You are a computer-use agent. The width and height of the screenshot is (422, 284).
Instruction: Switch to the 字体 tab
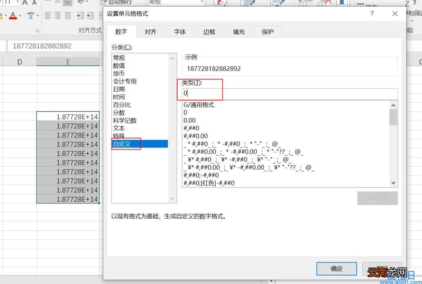point(180,32)
